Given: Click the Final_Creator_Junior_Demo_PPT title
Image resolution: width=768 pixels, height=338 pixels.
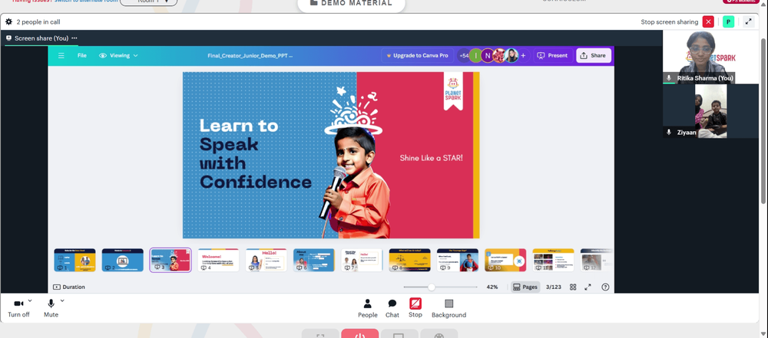Looking at the screenshot, I should tap(250, 56).
